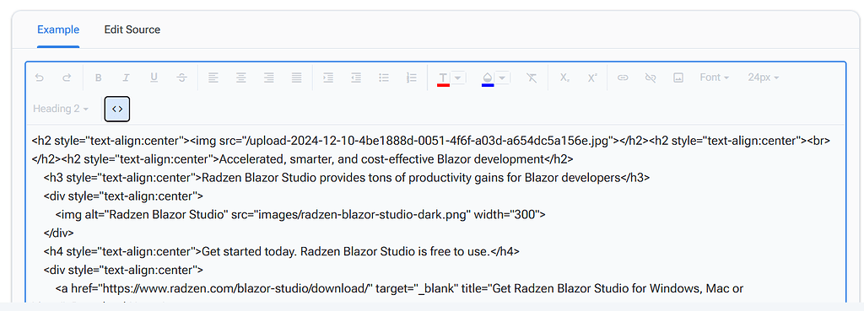Toggle bold formatting button
Viewport: 864px width, 311px height.
tap(99, 78)
